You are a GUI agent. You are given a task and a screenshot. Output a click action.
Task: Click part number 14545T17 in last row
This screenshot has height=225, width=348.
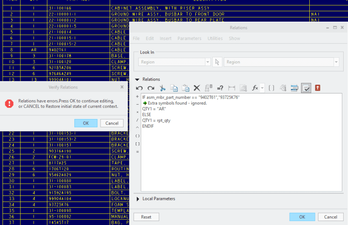pos(59,222)
